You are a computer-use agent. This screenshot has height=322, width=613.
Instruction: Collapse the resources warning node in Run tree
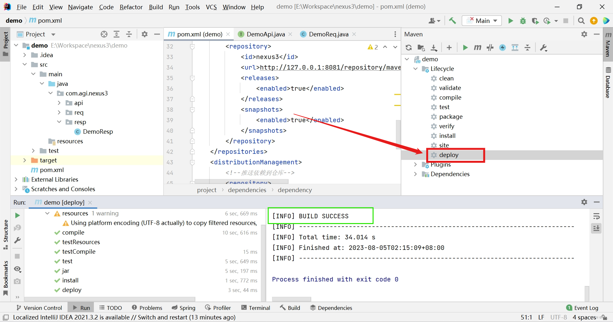pos(47,213)
